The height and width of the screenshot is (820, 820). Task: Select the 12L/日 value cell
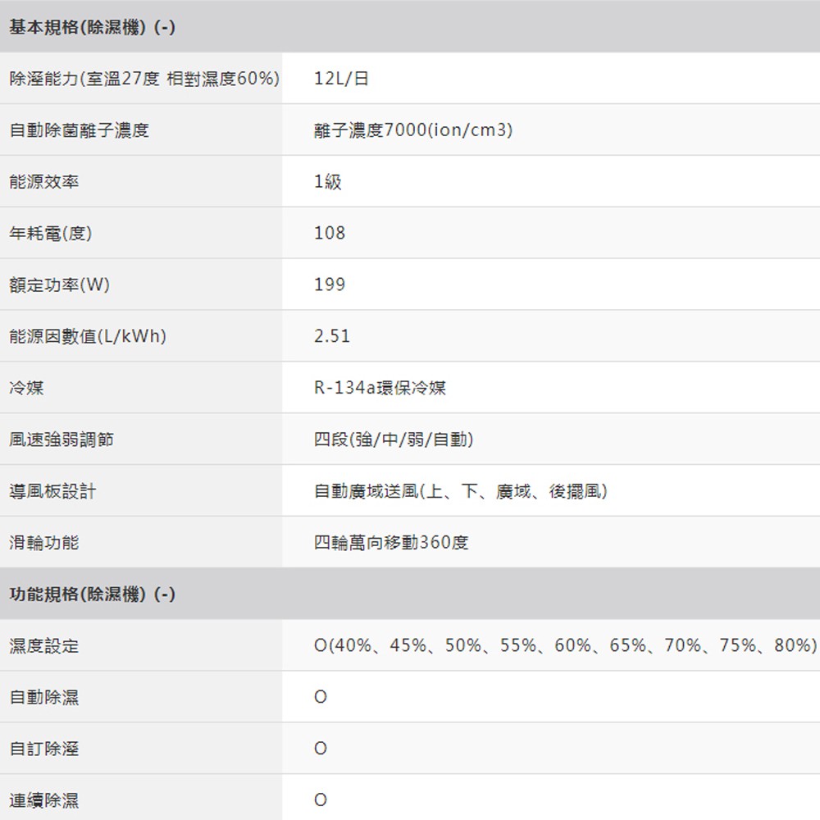[341, 79]
